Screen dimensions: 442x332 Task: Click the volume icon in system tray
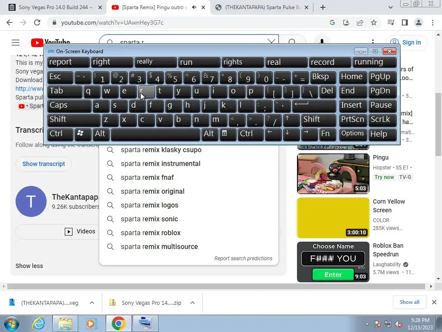coord(398,324)
